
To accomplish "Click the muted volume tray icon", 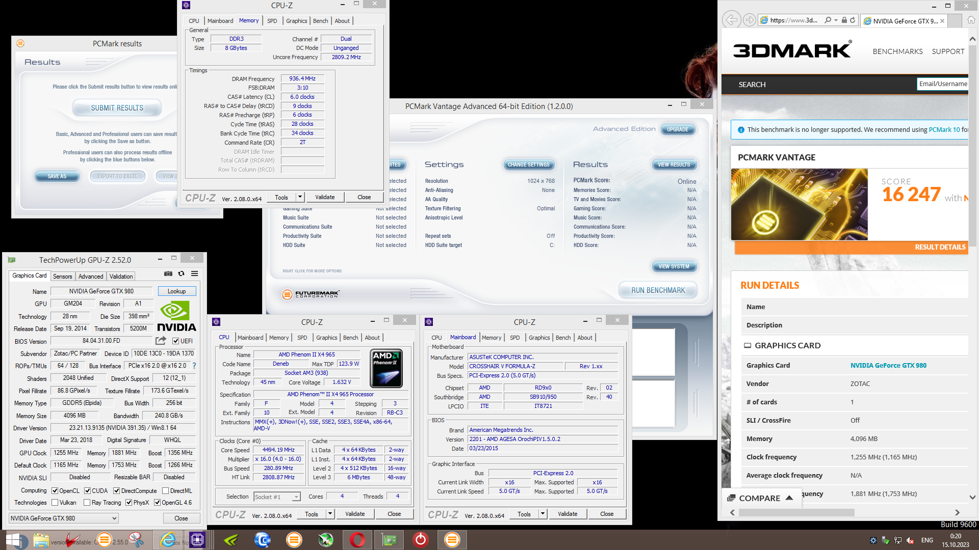I will coord(910,540).
